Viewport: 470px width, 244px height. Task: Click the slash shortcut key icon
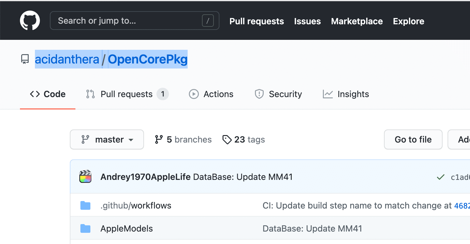pos(208,21)
